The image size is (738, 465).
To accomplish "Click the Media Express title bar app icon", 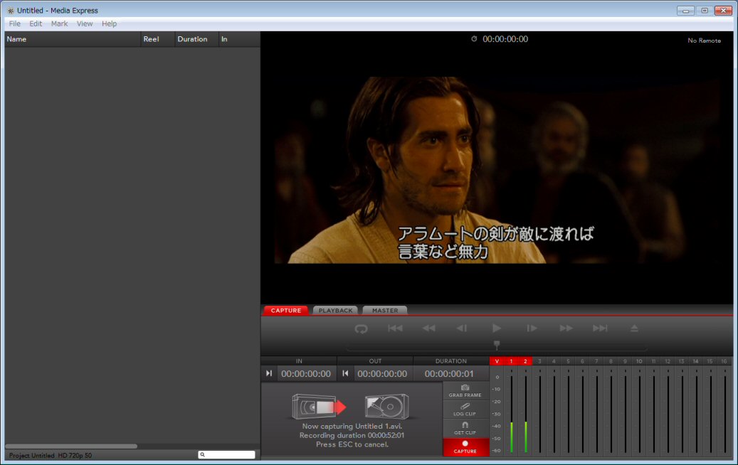I will tap(11, 11).
